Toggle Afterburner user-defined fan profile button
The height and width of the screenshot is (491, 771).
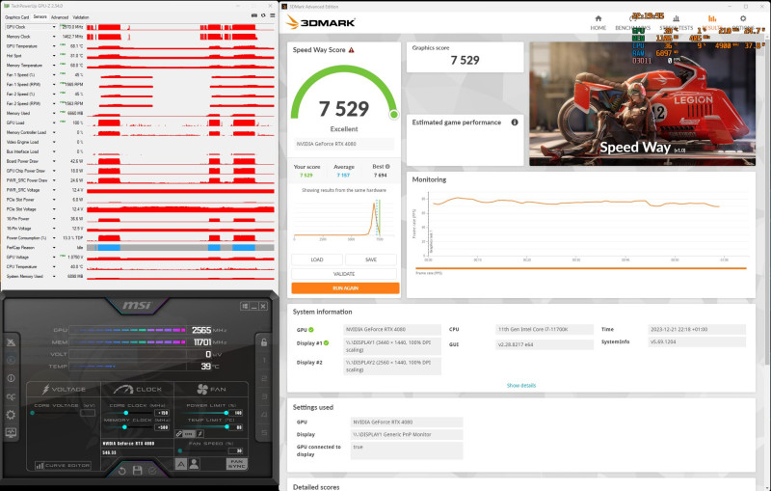pyautogui.click(x=195, y=464)
